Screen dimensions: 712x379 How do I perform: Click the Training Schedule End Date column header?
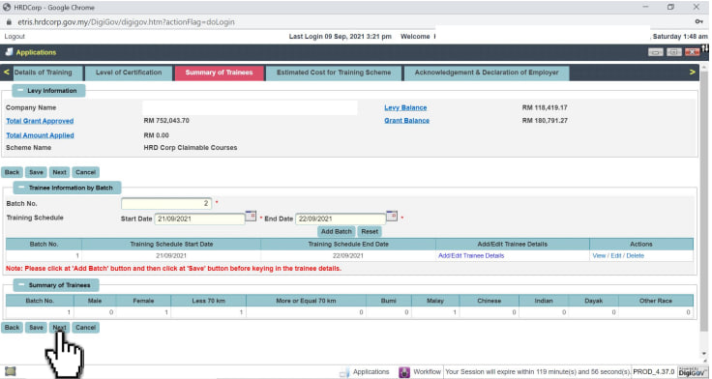pyautogui.click(x=348, y=245)
